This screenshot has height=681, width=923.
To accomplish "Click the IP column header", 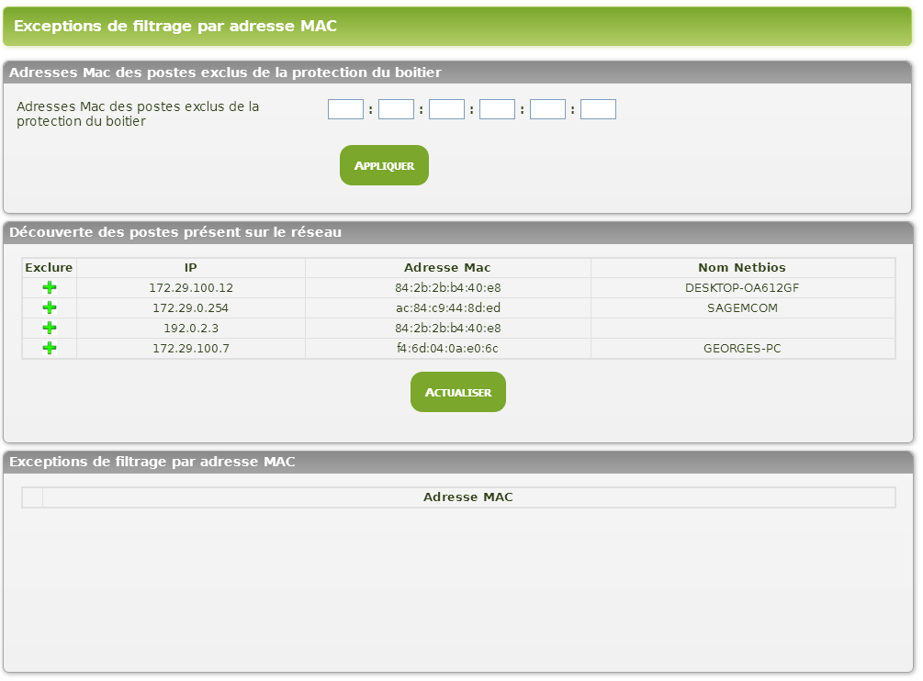I will pos(191,268).
